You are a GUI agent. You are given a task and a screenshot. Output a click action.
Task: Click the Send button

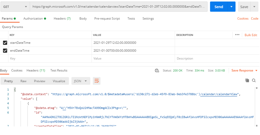[219, 7]
